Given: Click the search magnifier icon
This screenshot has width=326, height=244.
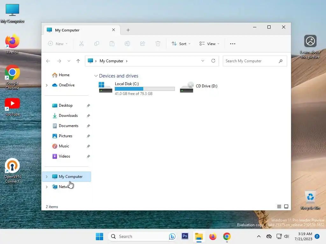Looking at the screenshot, I should (281, 61).
